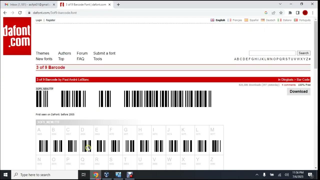Open the Tools link
The image size is (320, 180).
[98, 59]
